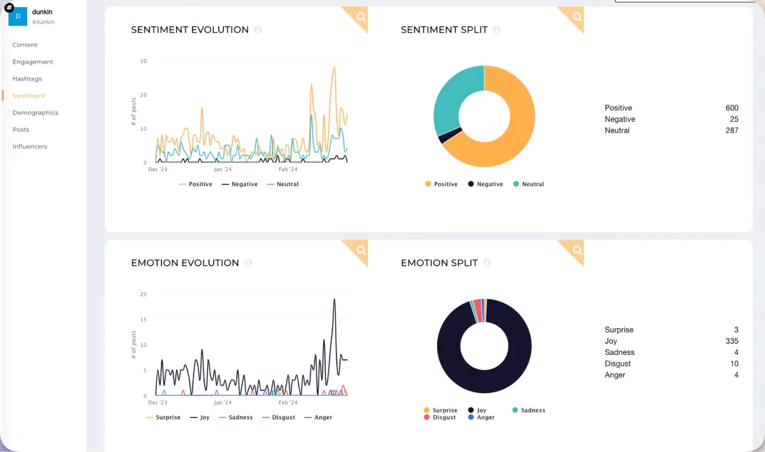The height and width of the screenshot is (452, 765).
Task: Go to Hashtags in the sidebar
Action: pos(27,79)
